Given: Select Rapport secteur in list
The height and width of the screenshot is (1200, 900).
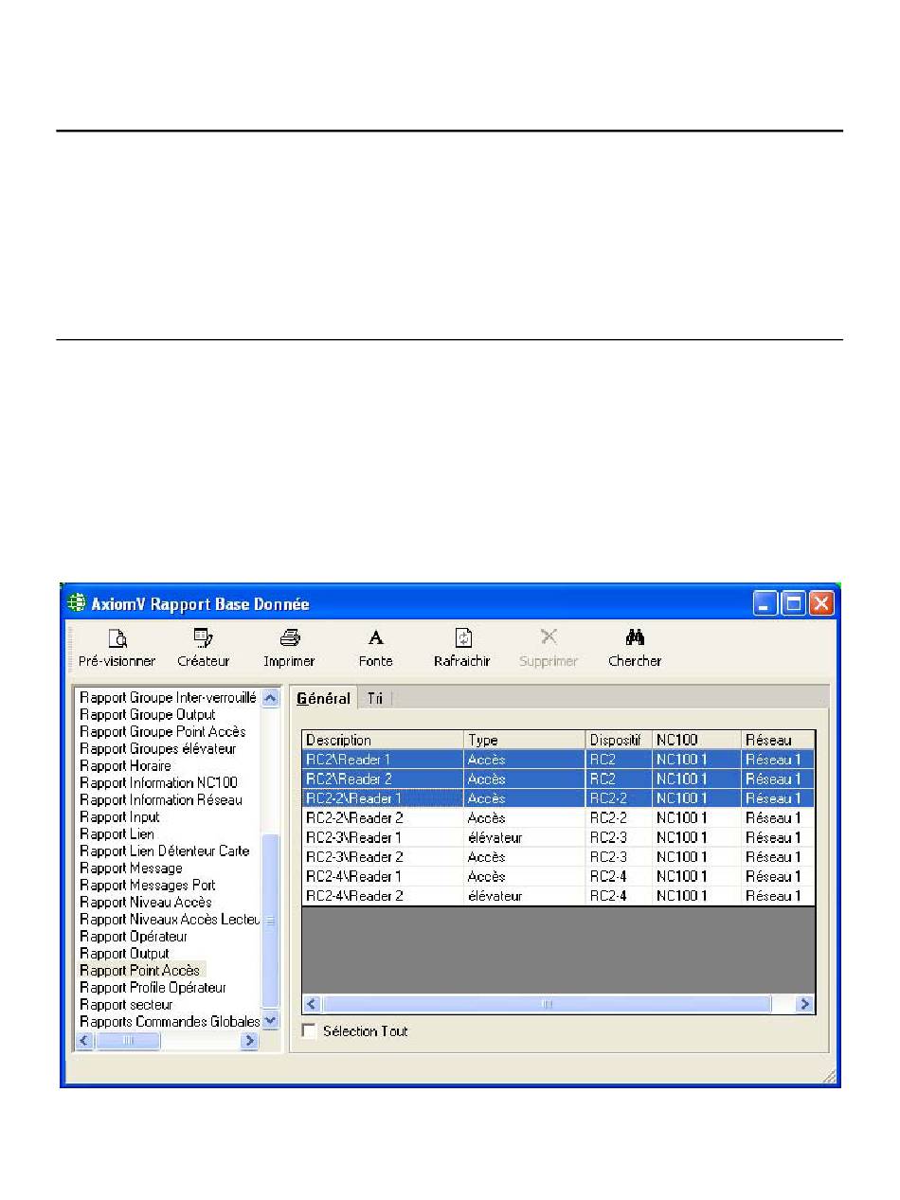Looking at the screenshot, I should pos(127,1005).
